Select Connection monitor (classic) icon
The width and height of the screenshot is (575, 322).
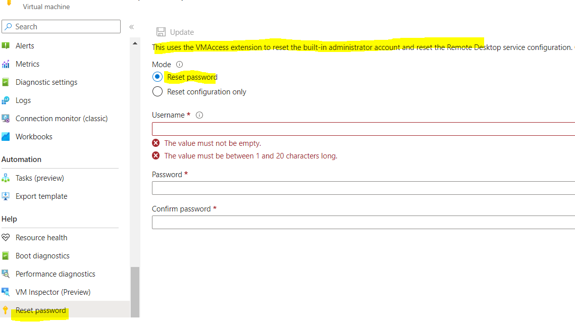[7, 118]
